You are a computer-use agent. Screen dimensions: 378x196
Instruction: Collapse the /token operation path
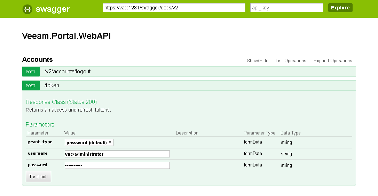point(52,85)
